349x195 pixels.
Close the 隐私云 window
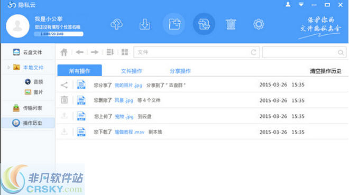pos(341,4)
